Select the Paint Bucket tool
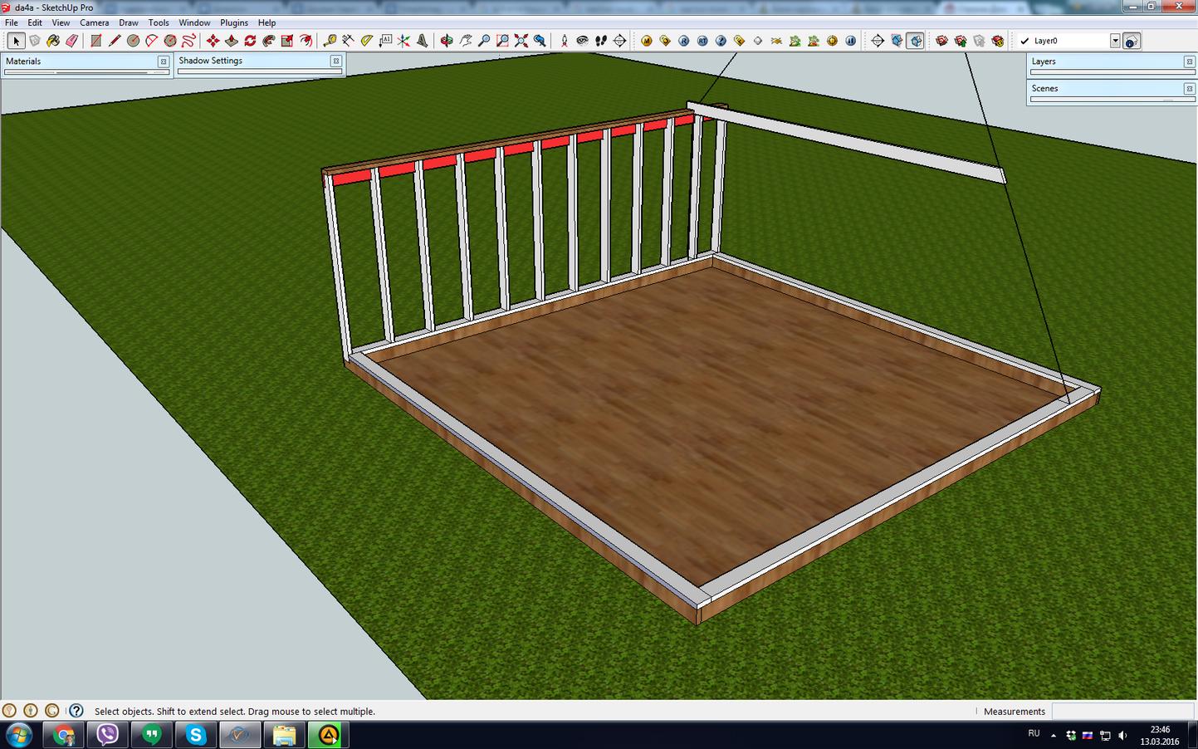This screenshot has height=749, width=1198. (x=53, y=41)
